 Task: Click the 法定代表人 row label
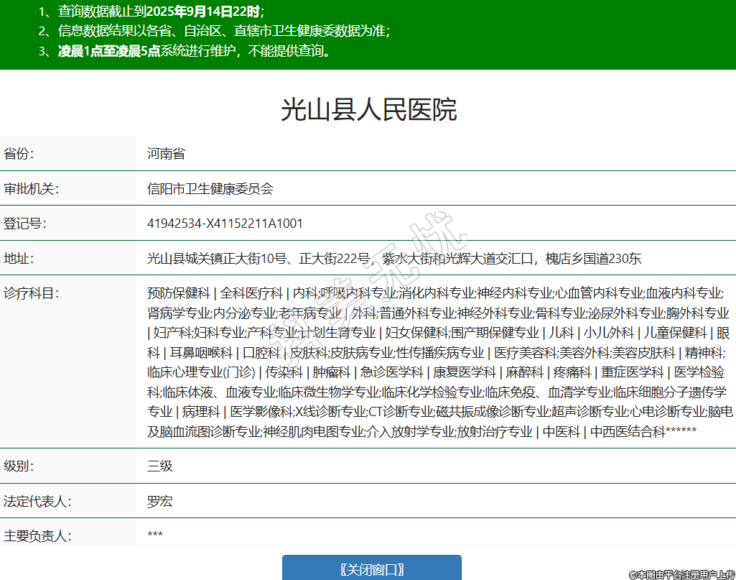click(37, 501)
